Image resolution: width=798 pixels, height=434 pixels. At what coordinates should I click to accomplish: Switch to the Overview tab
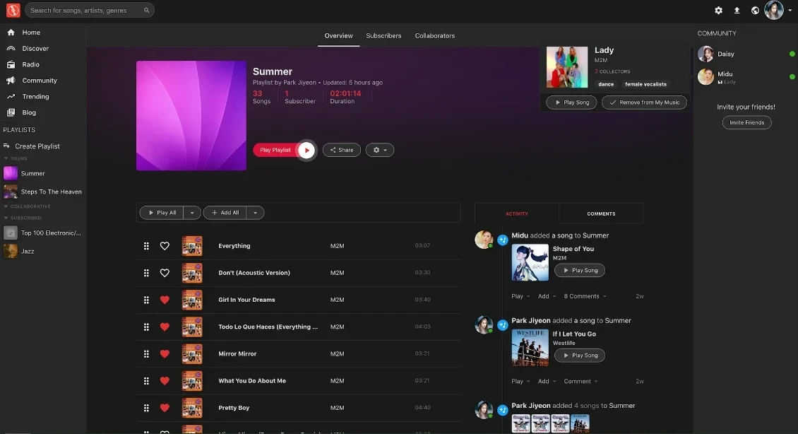[x=338, y=35]
